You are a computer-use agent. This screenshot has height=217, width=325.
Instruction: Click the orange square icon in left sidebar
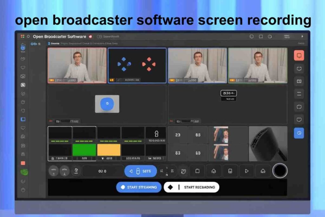click(x=23, y=163)
